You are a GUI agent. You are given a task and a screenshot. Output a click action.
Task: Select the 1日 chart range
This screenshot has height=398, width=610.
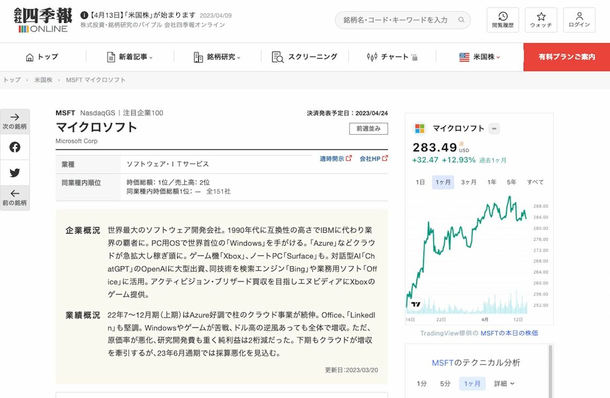pos(420,182)
